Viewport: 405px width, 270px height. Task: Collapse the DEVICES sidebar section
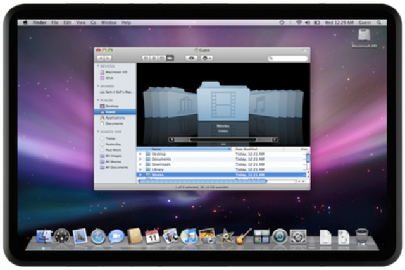98,66
